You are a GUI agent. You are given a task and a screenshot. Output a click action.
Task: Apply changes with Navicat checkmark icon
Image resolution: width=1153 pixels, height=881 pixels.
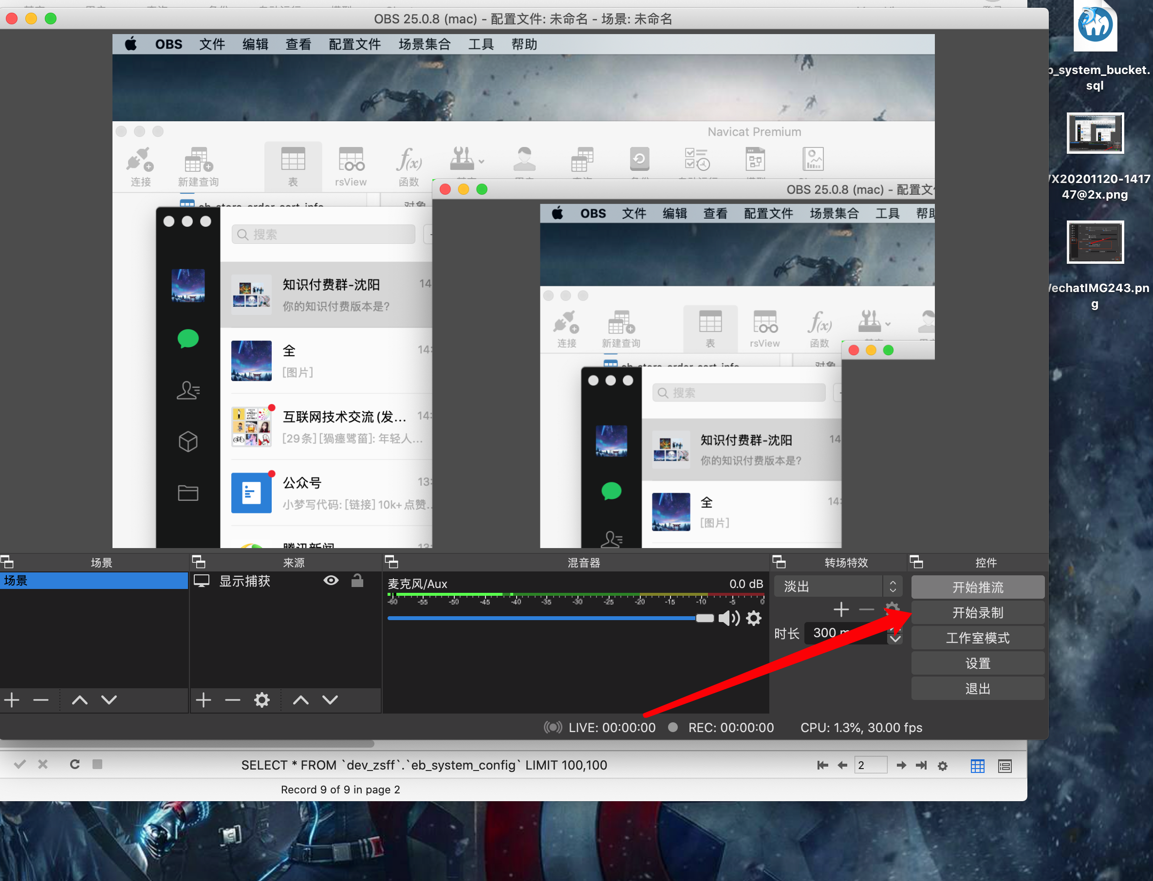pos(19,764)
